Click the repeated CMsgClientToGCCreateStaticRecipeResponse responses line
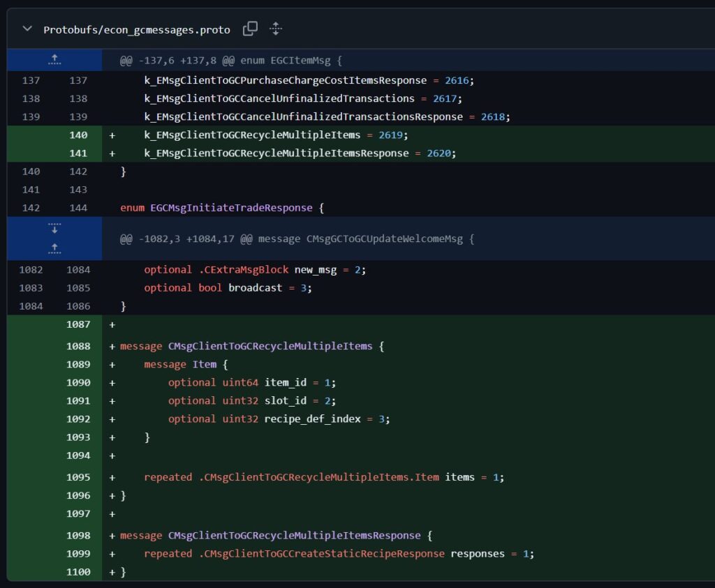This screenshot has height=588, width=715. point(339,554)
